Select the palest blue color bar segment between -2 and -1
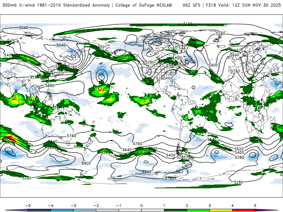This screenshot has width=283, height=212. (107, 210)
